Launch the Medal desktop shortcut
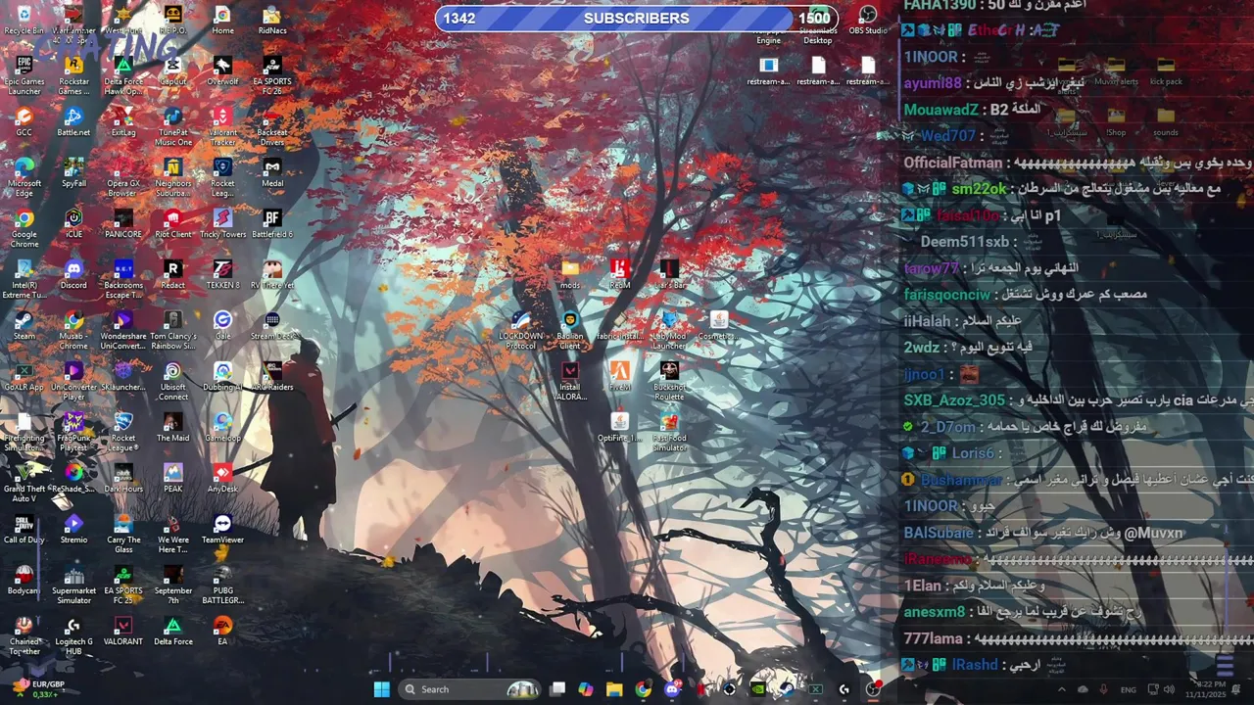This screenshot has height=705, width=1254. point(272,172)
